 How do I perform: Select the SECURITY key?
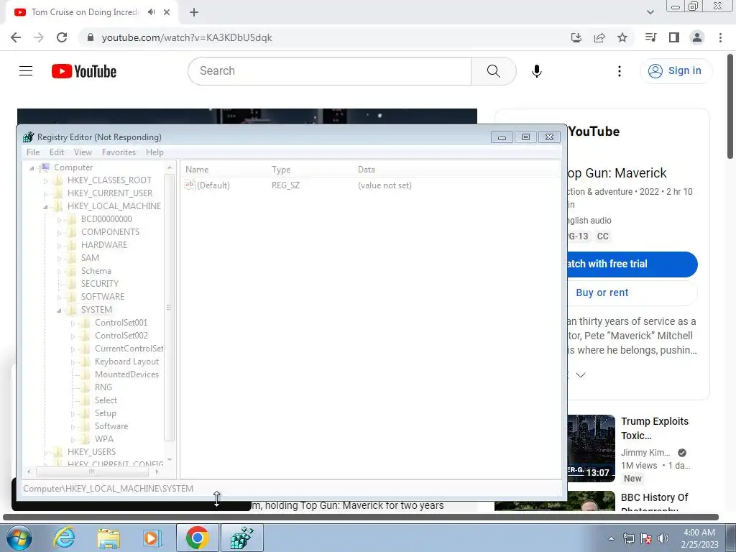point(99,283)
